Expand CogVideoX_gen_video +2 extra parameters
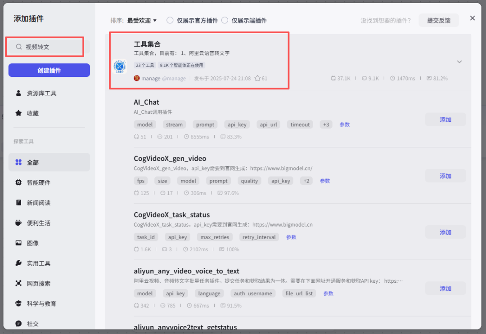Image resolution: width=486 pixels, height=334 pixels. 306,181
